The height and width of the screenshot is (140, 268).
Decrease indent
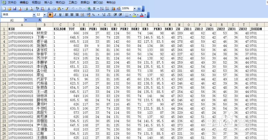(115, 15)
